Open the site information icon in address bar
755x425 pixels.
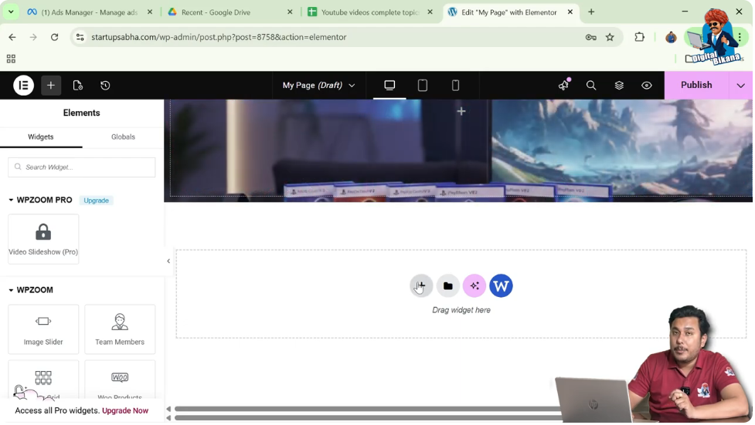[80, 37]
